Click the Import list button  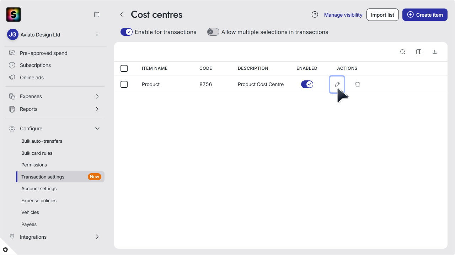coord(382,15)
